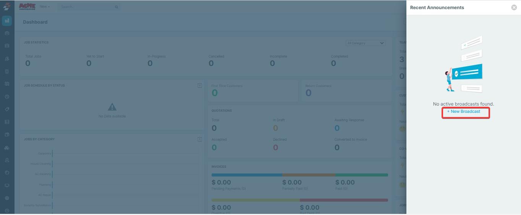Click the Return Customers value

tap(308, 93)
